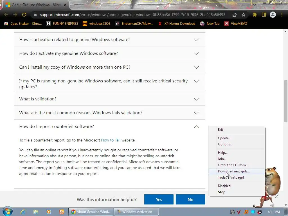Open Windows Explorer folder in taskbar
Viewport: 288px width, 216px height.
pyautogui.click(x=36, y=212)
